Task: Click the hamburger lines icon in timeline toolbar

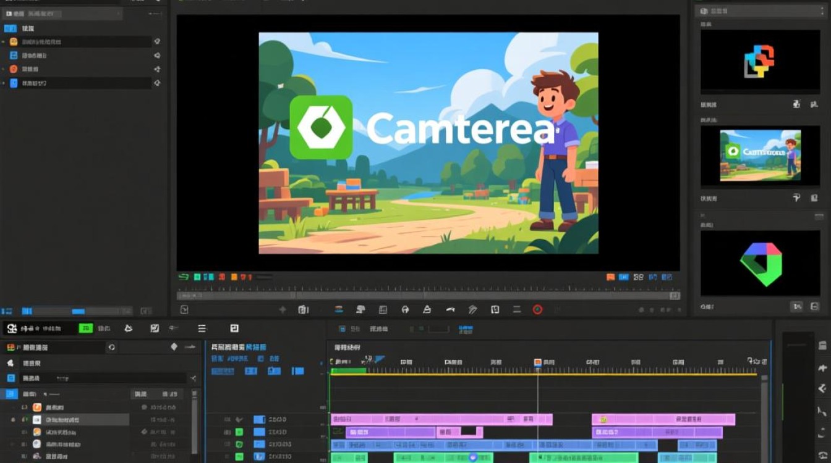Action: tap(202, 328)
